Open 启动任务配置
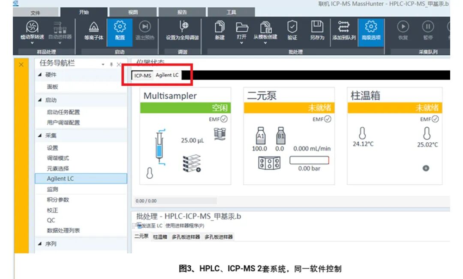Image resolution: width=463 pixels, height=279 pixels. pyautogui.click(x=63, y=112)
